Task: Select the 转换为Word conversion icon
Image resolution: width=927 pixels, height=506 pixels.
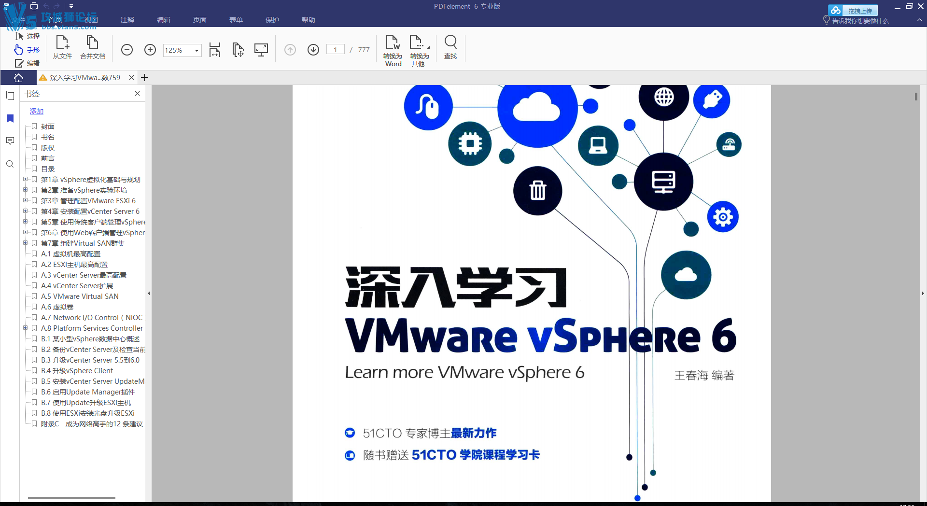Action: coord(393,48)
